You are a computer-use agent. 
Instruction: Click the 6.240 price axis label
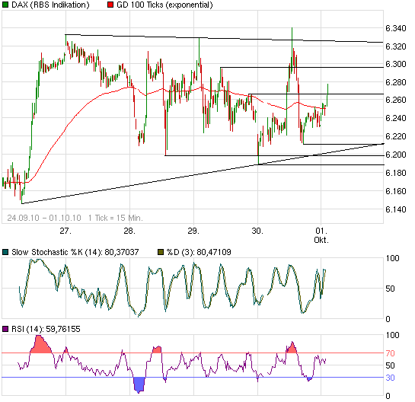tap(396, 118)
